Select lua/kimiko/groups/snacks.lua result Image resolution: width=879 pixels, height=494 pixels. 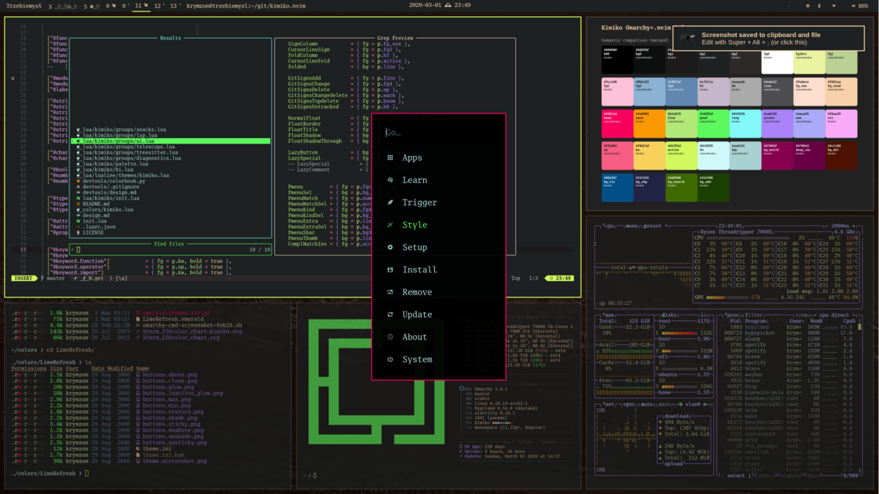(124, 130)
